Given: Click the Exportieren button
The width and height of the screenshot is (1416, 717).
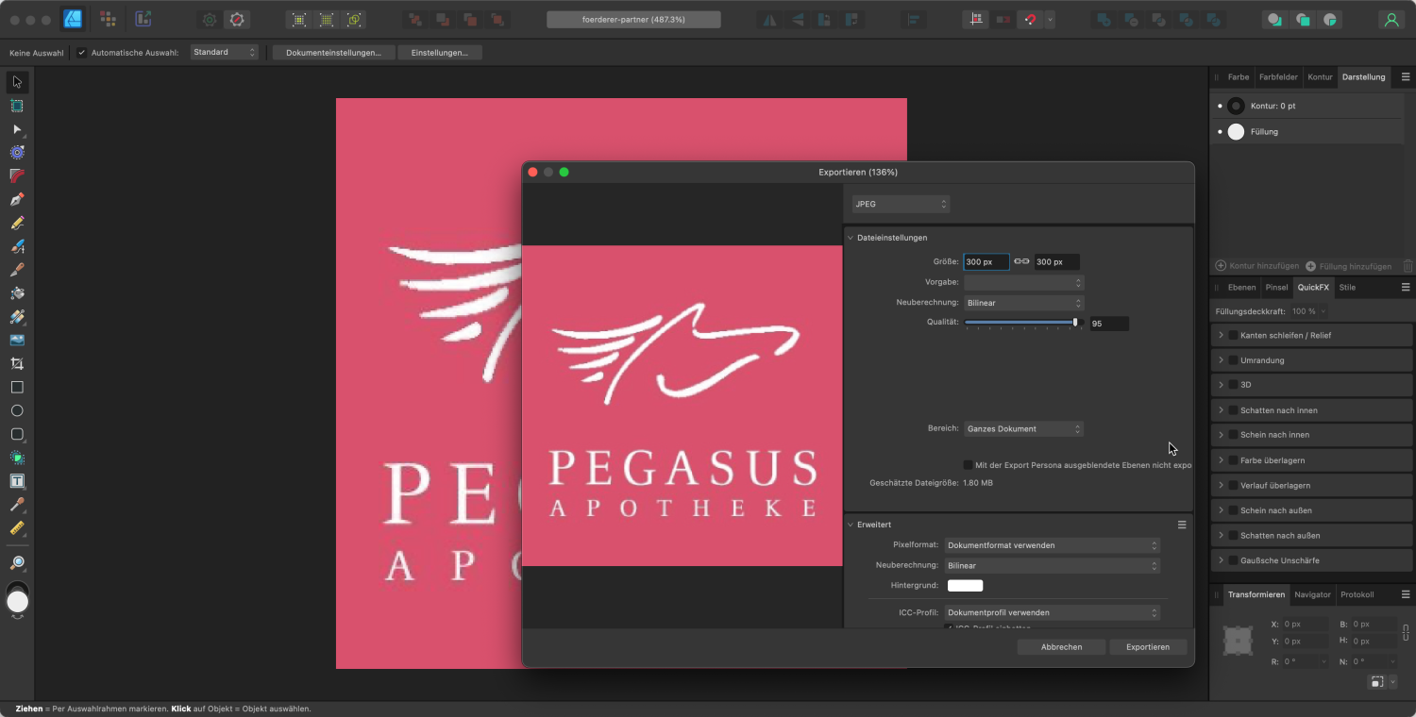Looking at the screenshot, I should click(1148, 647).
